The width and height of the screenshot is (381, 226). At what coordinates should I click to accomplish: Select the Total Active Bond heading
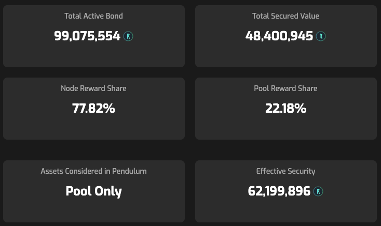point(93,16)
